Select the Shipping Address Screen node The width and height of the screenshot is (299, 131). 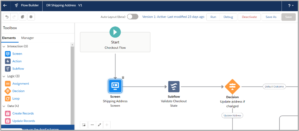(x=115, y=87)
